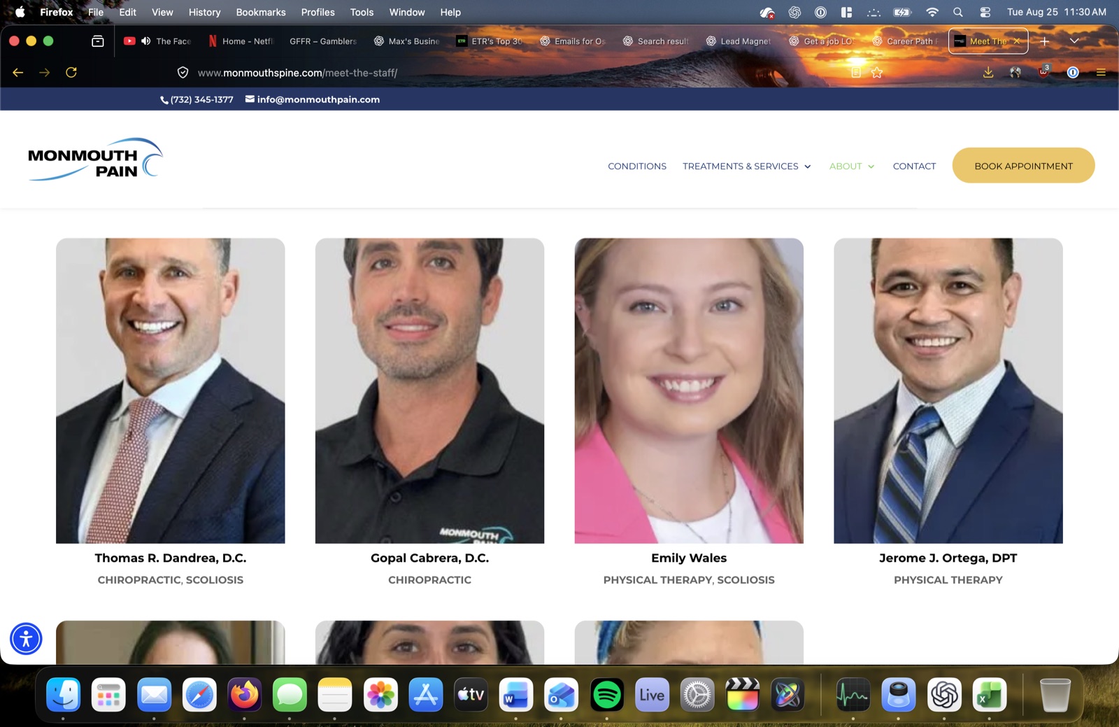Viewport: 1119px width, 727px height.
Task: Bookmark this page with the star icon
Action: (x=877, y=73)
